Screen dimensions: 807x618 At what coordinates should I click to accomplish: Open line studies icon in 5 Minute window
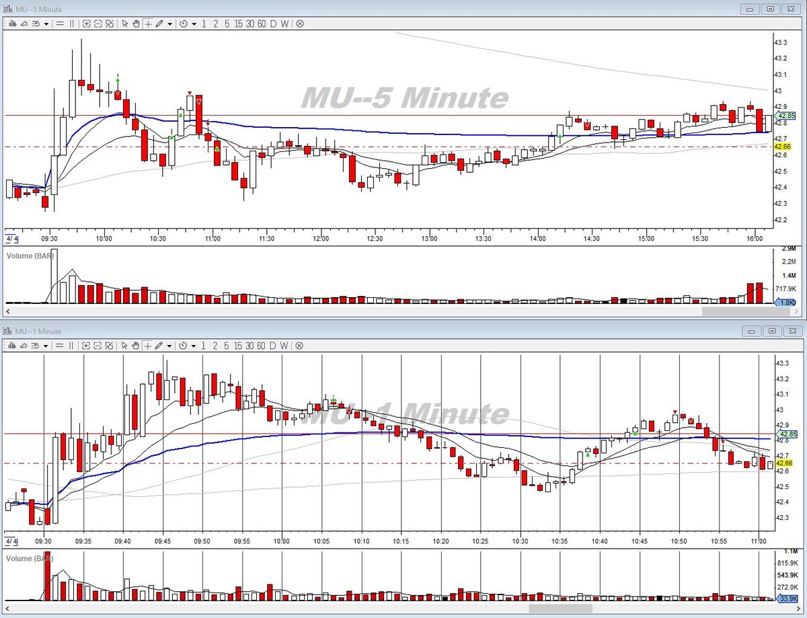coord(24,24)
